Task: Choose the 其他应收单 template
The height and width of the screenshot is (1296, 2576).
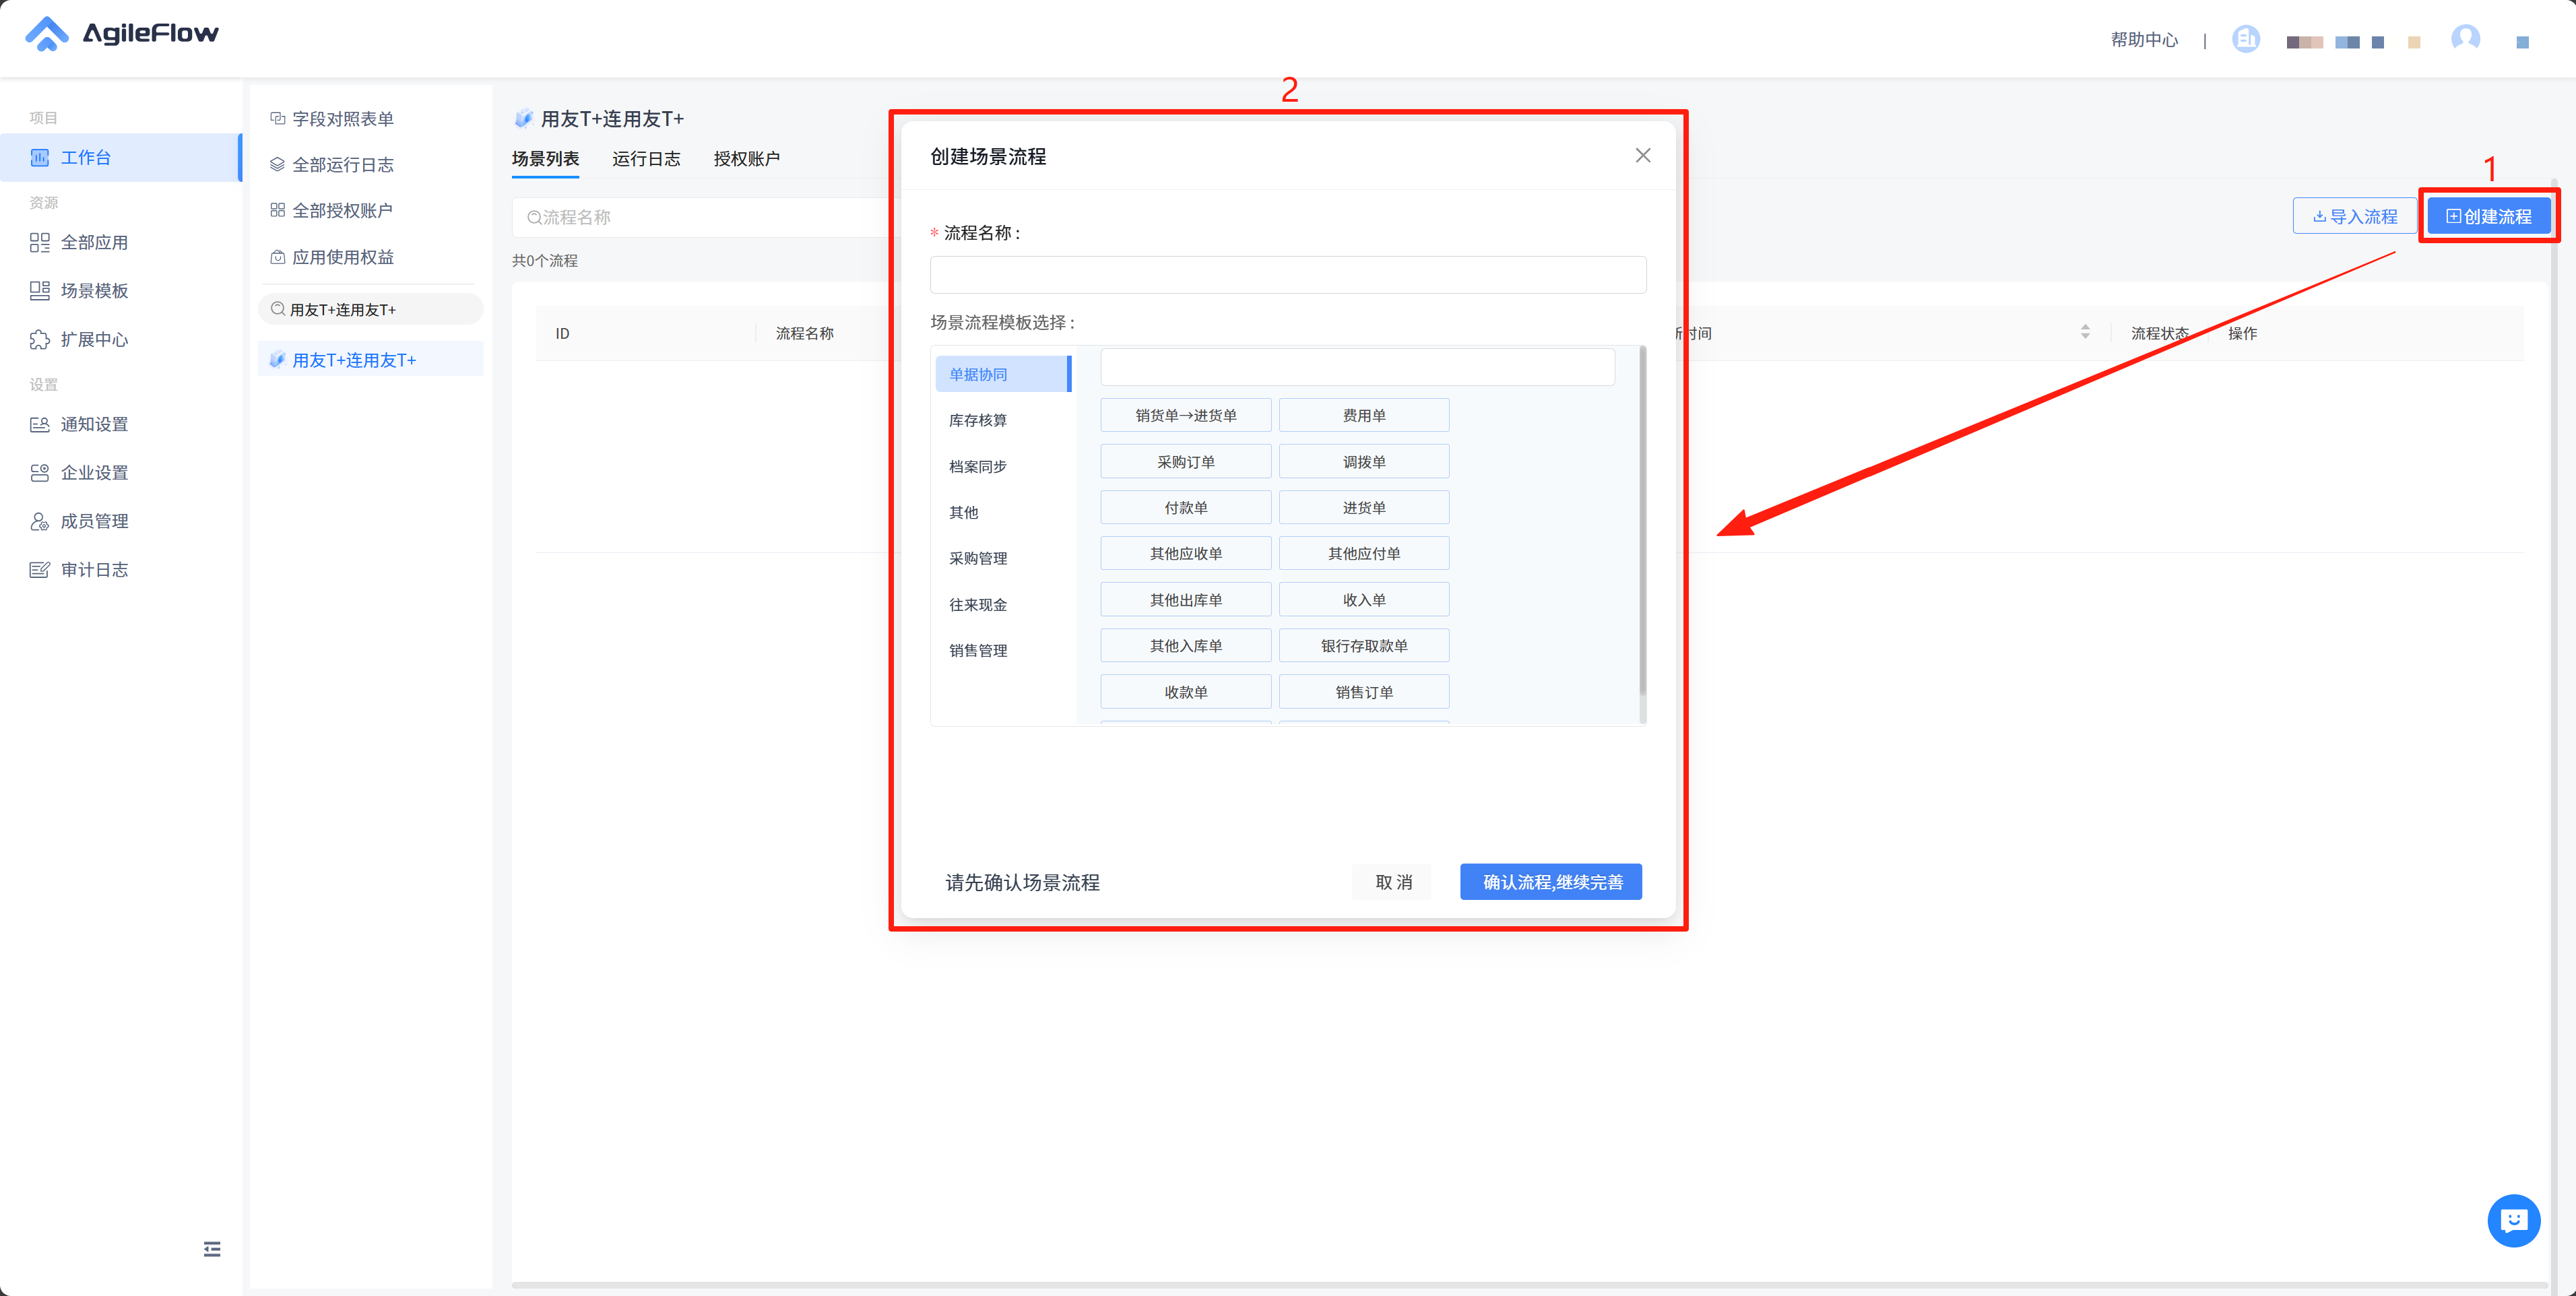Action: point(1185,553)
